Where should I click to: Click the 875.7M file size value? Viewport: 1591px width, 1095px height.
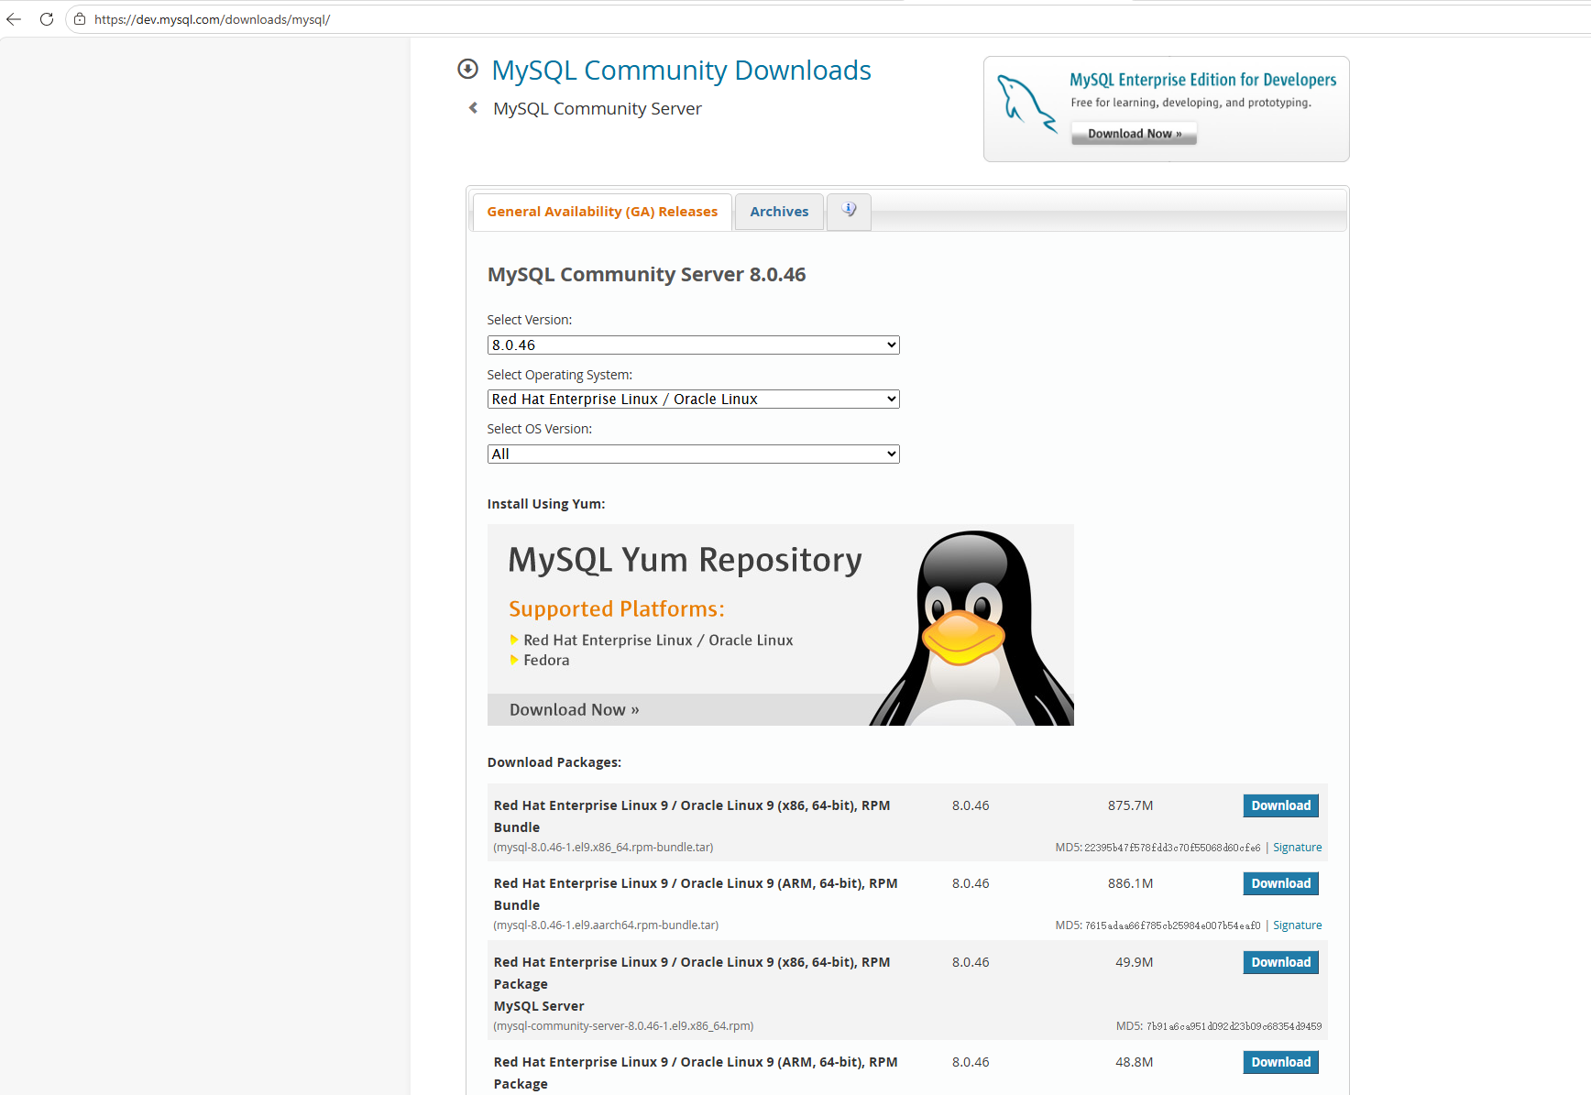tap(1130, 805)
